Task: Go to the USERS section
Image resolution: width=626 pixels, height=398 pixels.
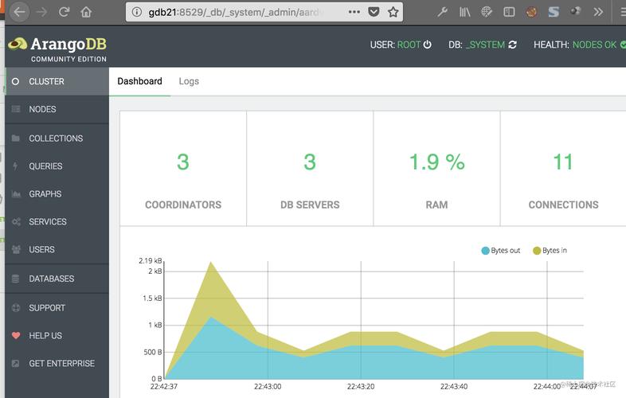Action: coord(57,249)
